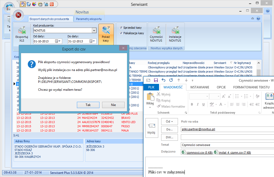Click the text highlight color button

click(212, 104)
